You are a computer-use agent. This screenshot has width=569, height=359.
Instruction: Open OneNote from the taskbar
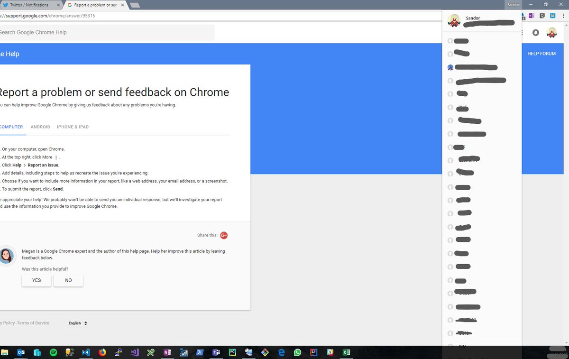[167, 352]
